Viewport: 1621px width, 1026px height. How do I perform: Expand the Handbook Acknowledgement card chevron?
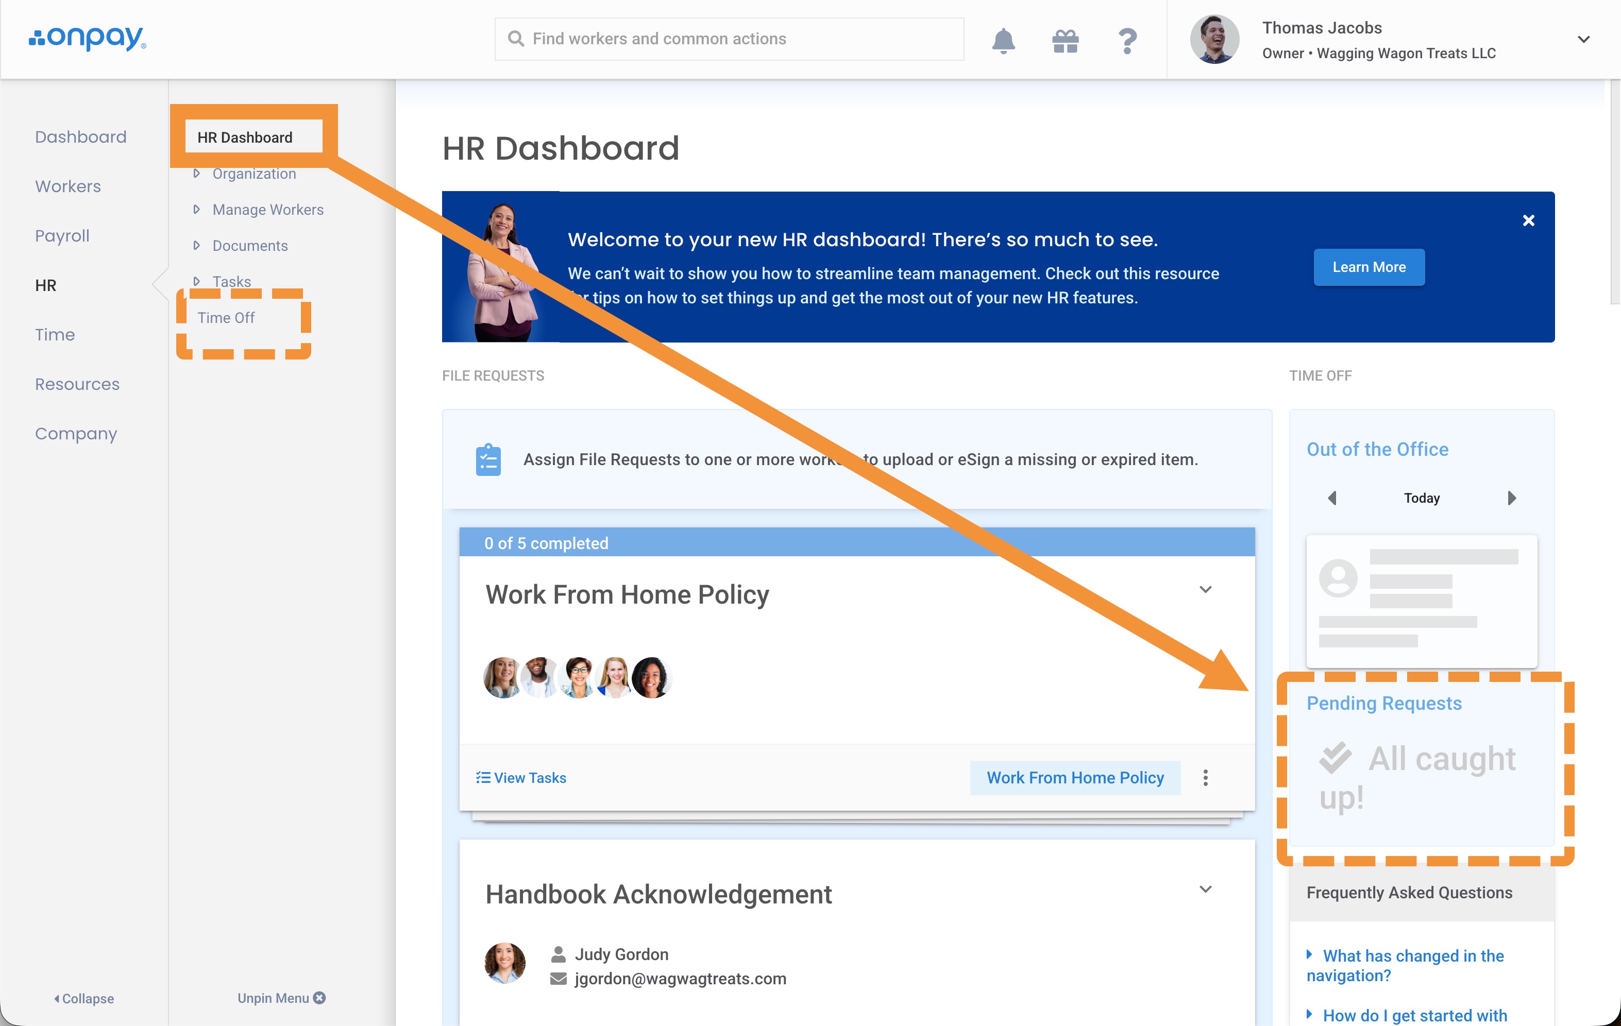click(x=1205, y=890)
